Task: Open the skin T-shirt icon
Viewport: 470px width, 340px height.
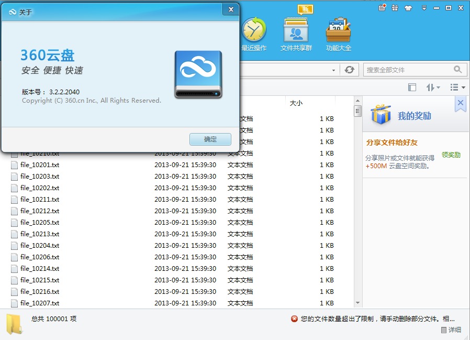Action: [408, 8]
